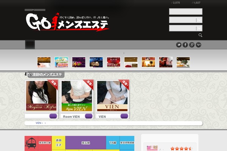This screenshot has height=151, width=227.
Task: Open the dark blue site thumbnail
Action: pyautogui.click(x=96, y=62)
